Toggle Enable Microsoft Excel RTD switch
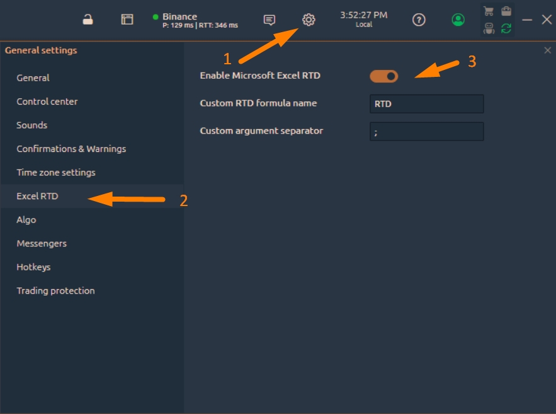This screenshot has height=414, width=556. (x=384, y=76)
